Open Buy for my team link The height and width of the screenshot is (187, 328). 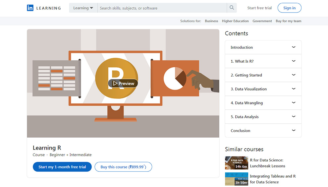(x=289, y=21)
